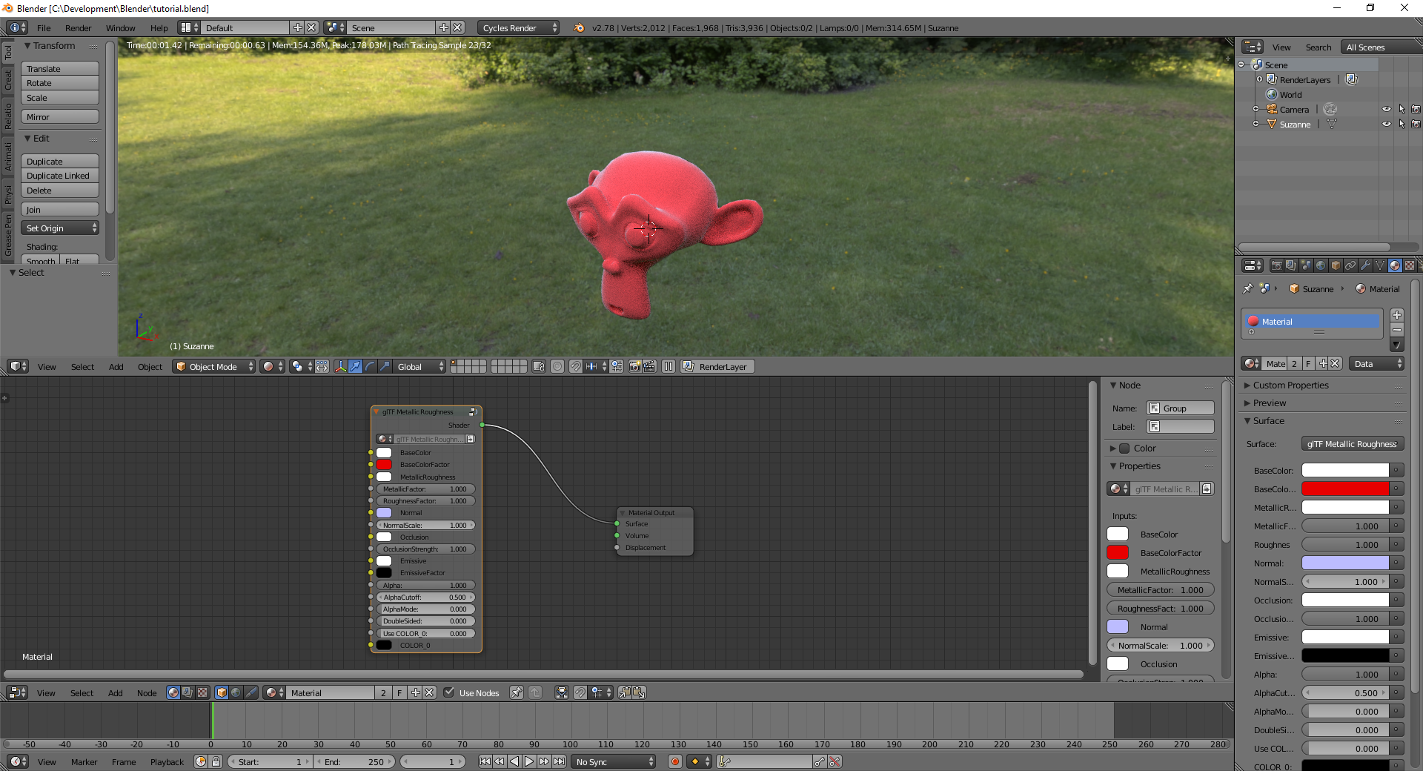Open the Constraints properties chain tab

1350,265
